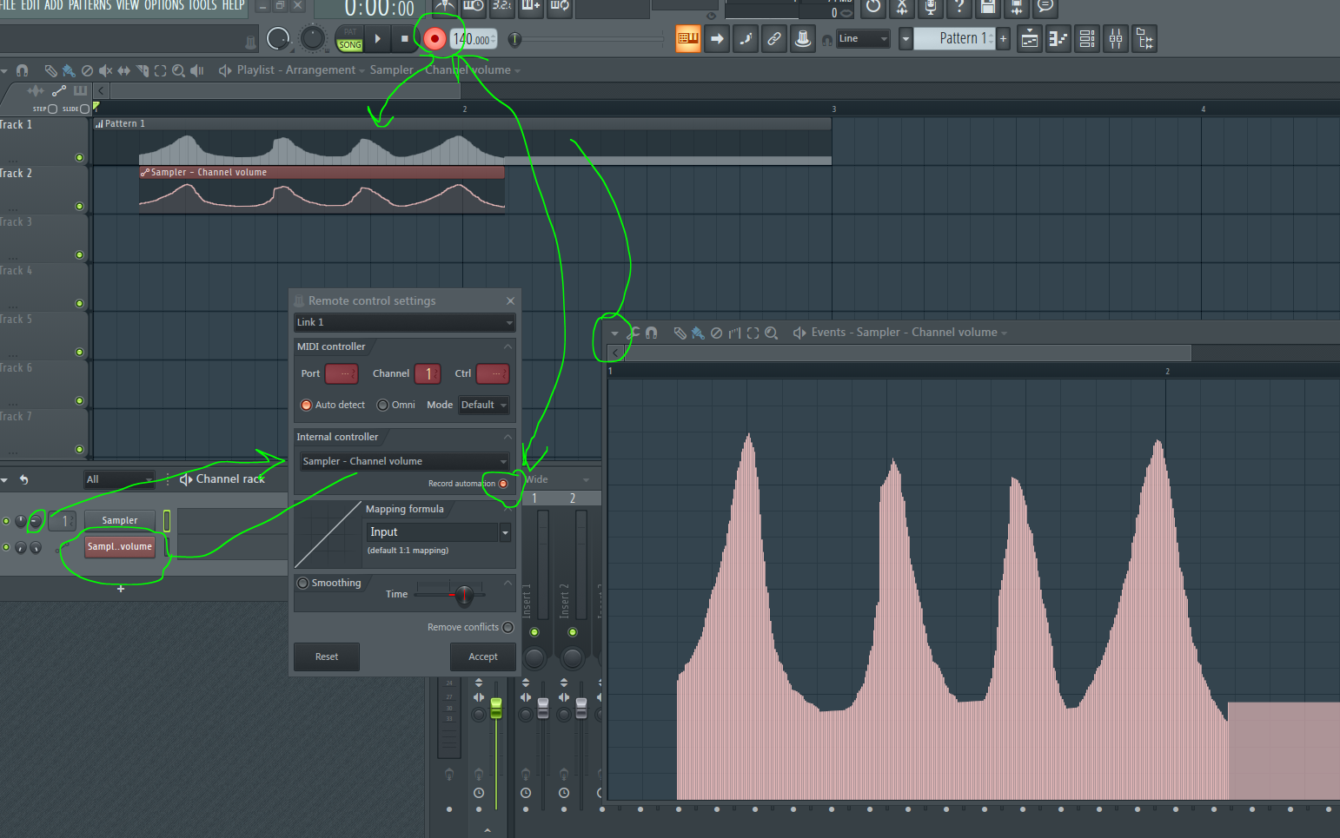
Task: Click the Accept button
Action: pyautogui.click(x=483, y=657)
